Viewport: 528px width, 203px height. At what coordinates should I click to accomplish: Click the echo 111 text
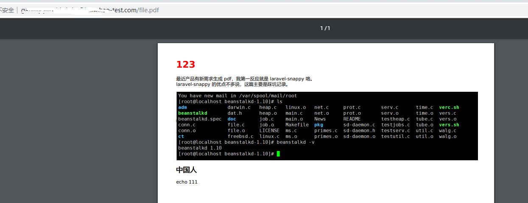[187, 182]
